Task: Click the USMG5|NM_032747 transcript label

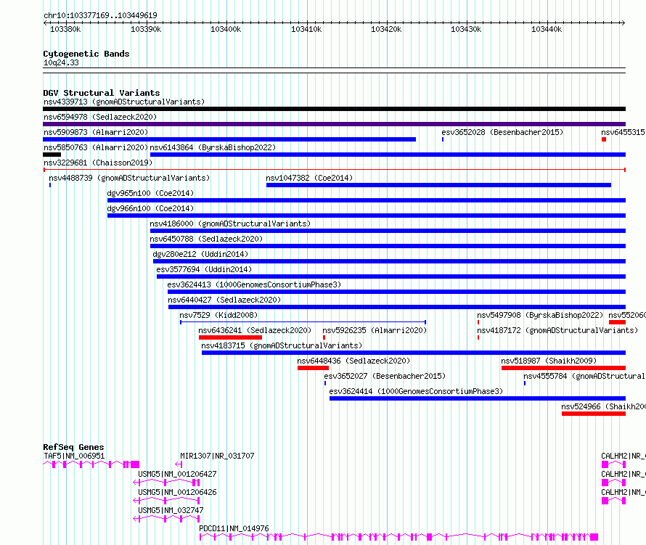Action: tap(171, 510)
